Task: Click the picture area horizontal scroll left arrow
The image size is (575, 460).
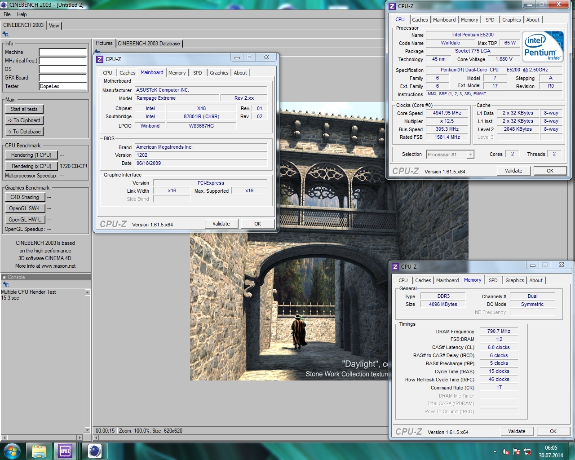Action: [x=96, y=438]
